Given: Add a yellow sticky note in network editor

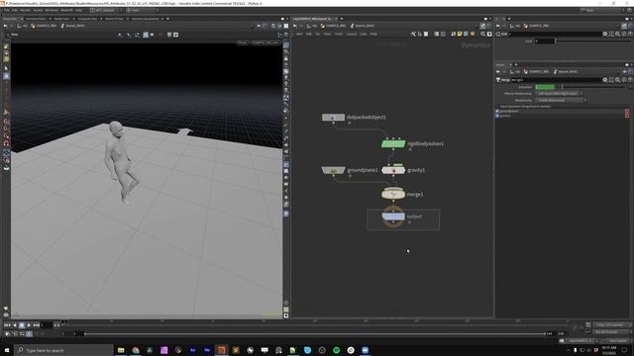Looking at the screenshot, I should click(460, 35).
